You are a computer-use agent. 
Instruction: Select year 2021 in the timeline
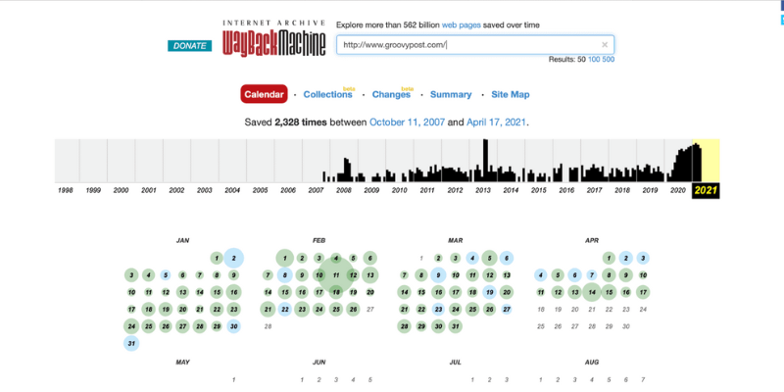pyautogui.click(x=706, y=190)
